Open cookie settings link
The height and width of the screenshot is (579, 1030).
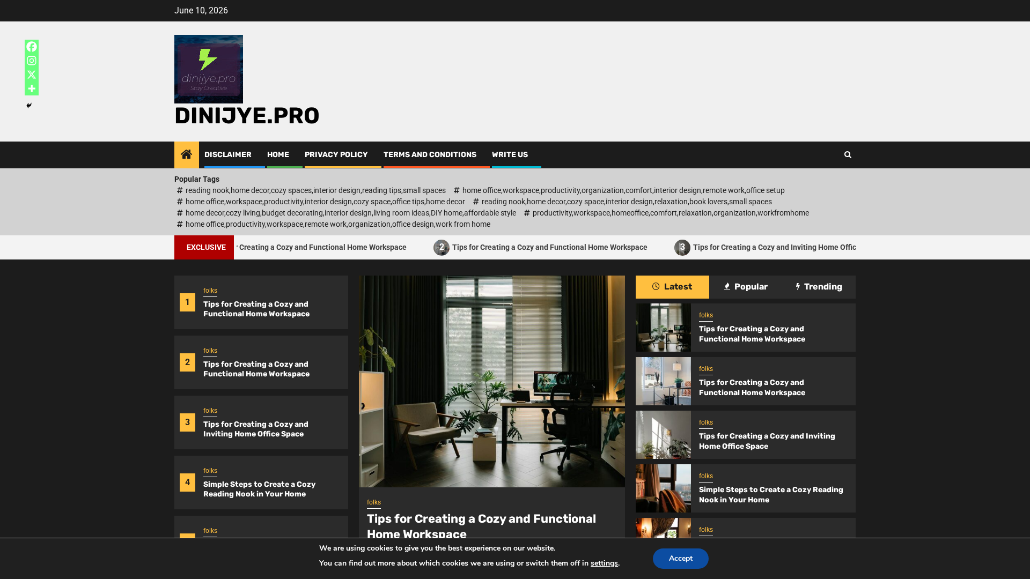click(604, 563)
